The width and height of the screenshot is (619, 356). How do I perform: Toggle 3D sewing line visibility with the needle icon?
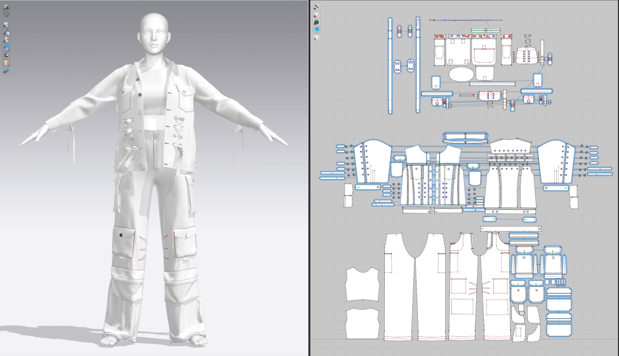6,32
